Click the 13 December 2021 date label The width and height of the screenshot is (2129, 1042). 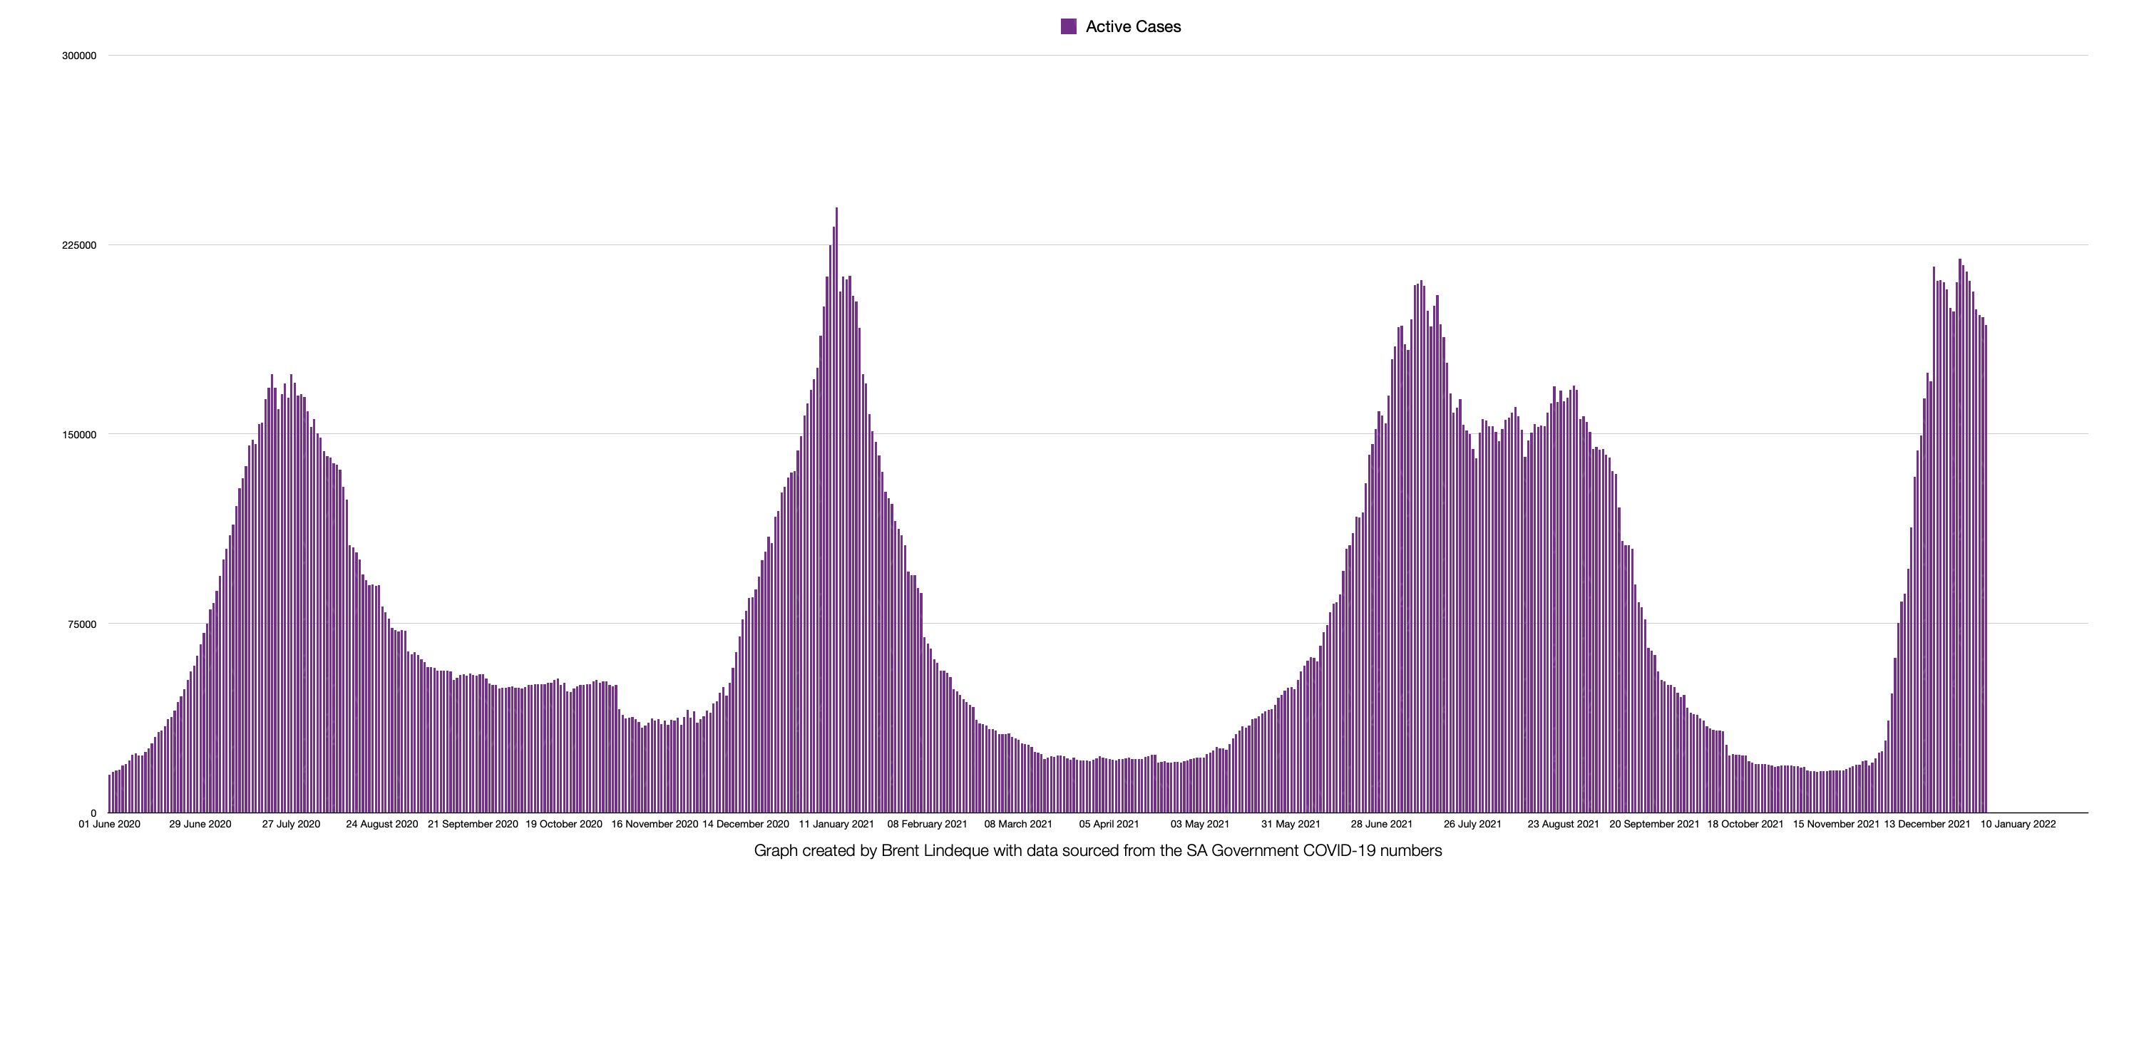(1927, 824)
